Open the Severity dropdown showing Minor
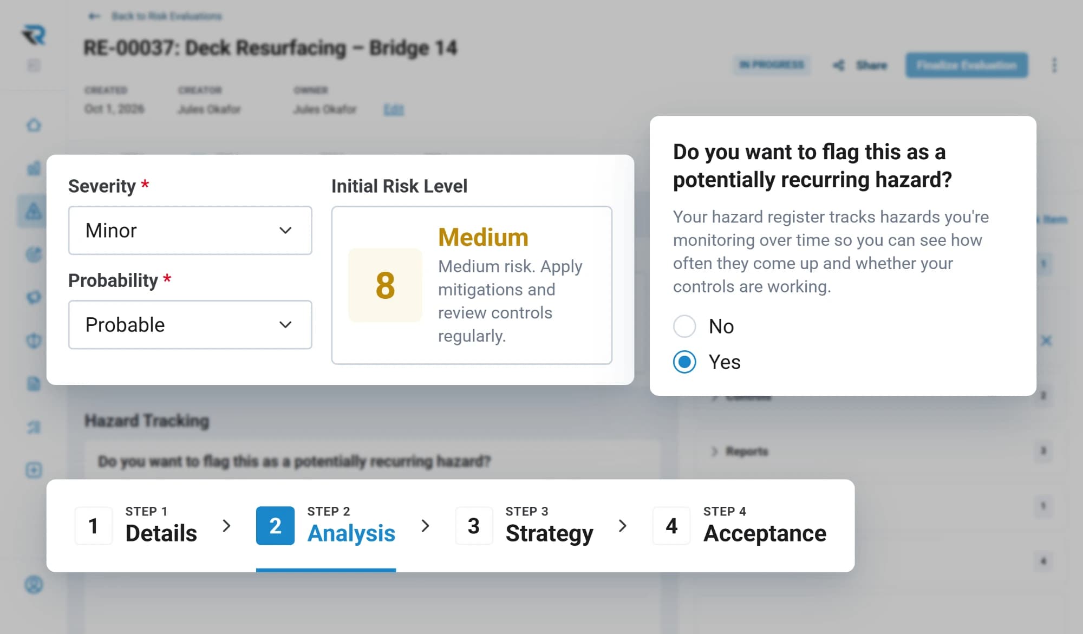This screenshot has width=1083, height=634. [x=190, y=230]
